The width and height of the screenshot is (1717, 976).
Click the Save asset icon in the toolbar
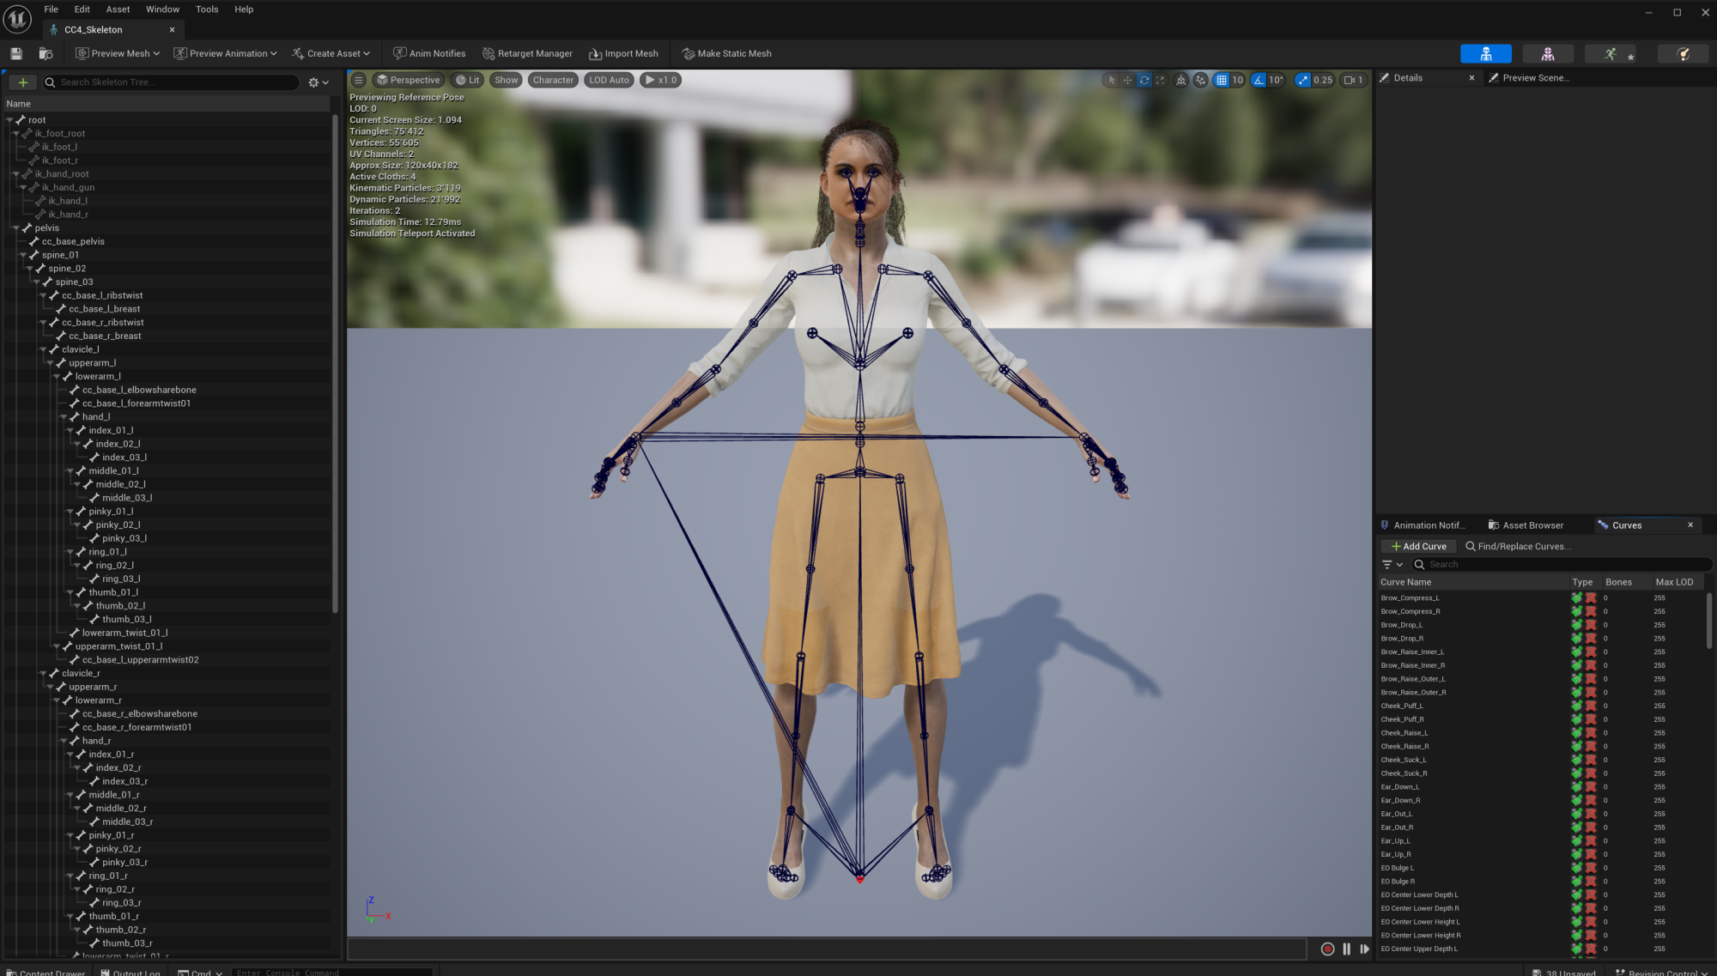[x=16, y=53]
